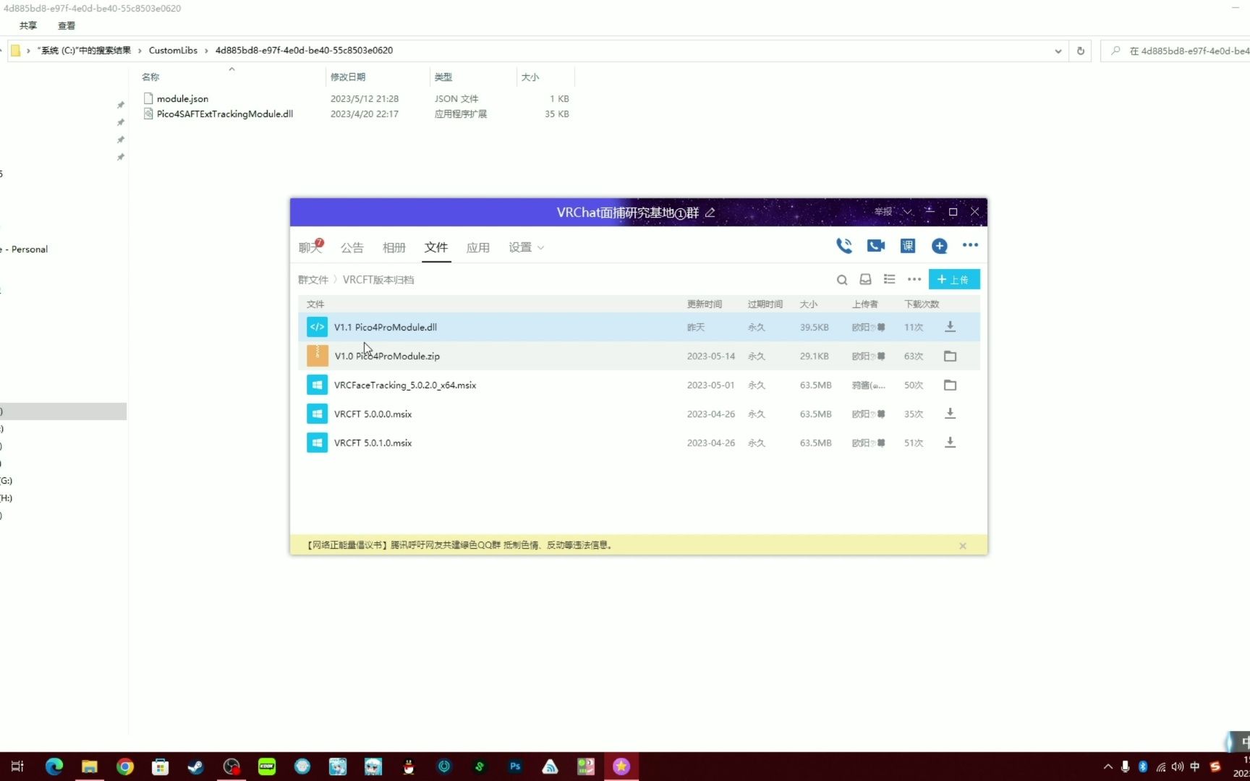1250x781 pixels.
Task: Click the V1.1 Pico4ProModule.dll code file icon
Action: 317,327
